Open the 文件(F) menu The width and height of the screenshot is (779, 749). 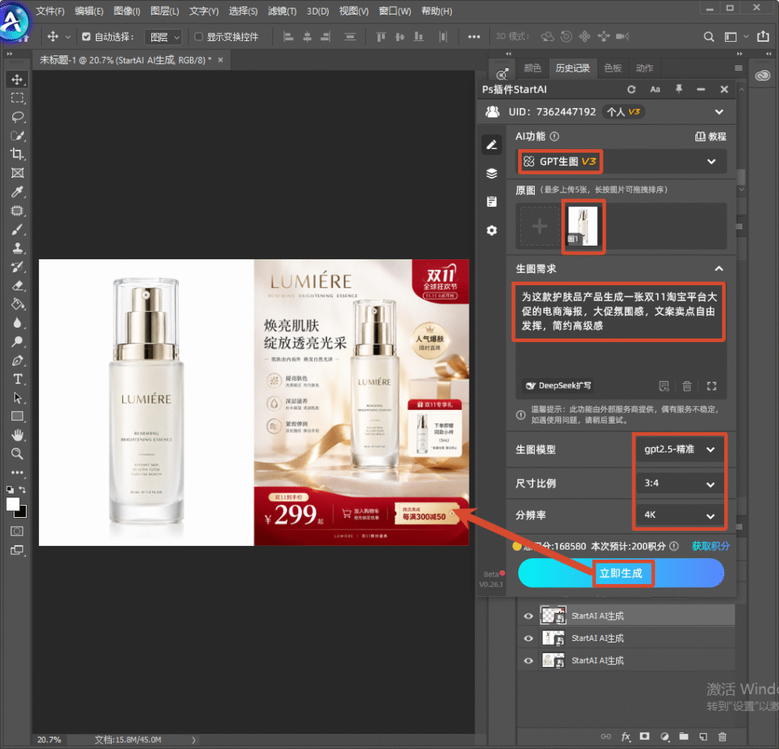pos(50,11)
